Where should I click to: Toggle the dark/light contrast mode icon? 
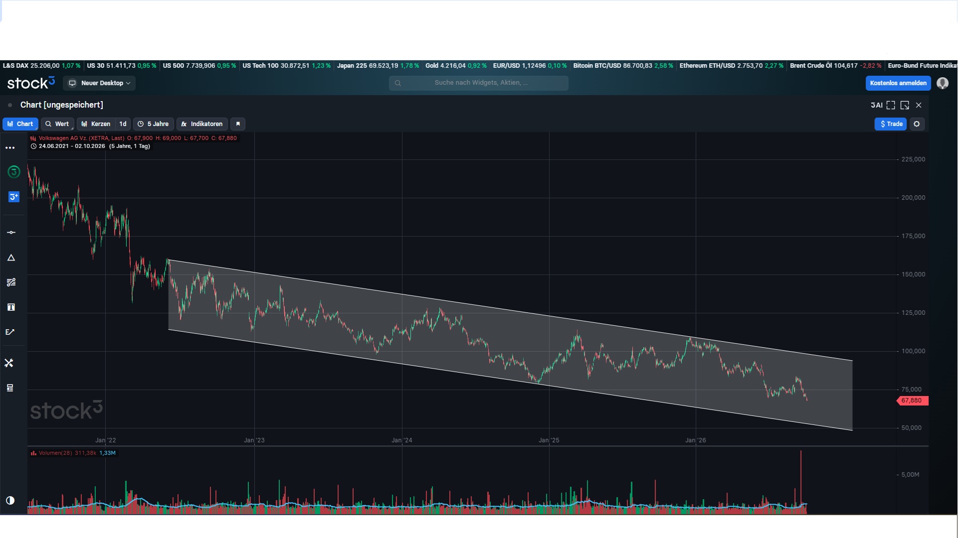pyautogui.click(x=10, y=501)
